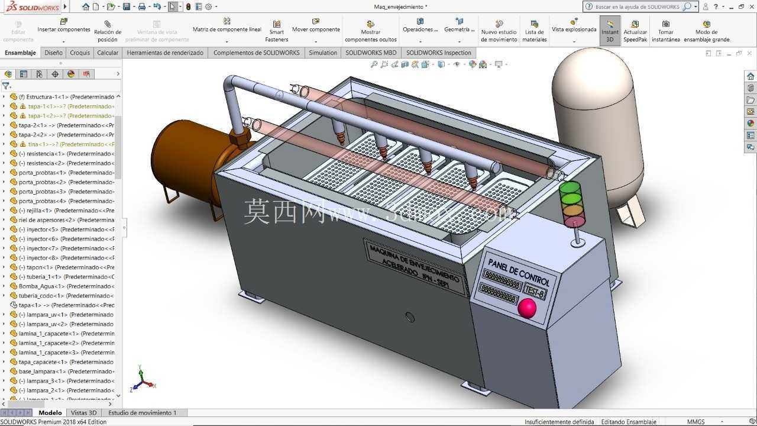Switch to the Simulation tab

[323, 53]
